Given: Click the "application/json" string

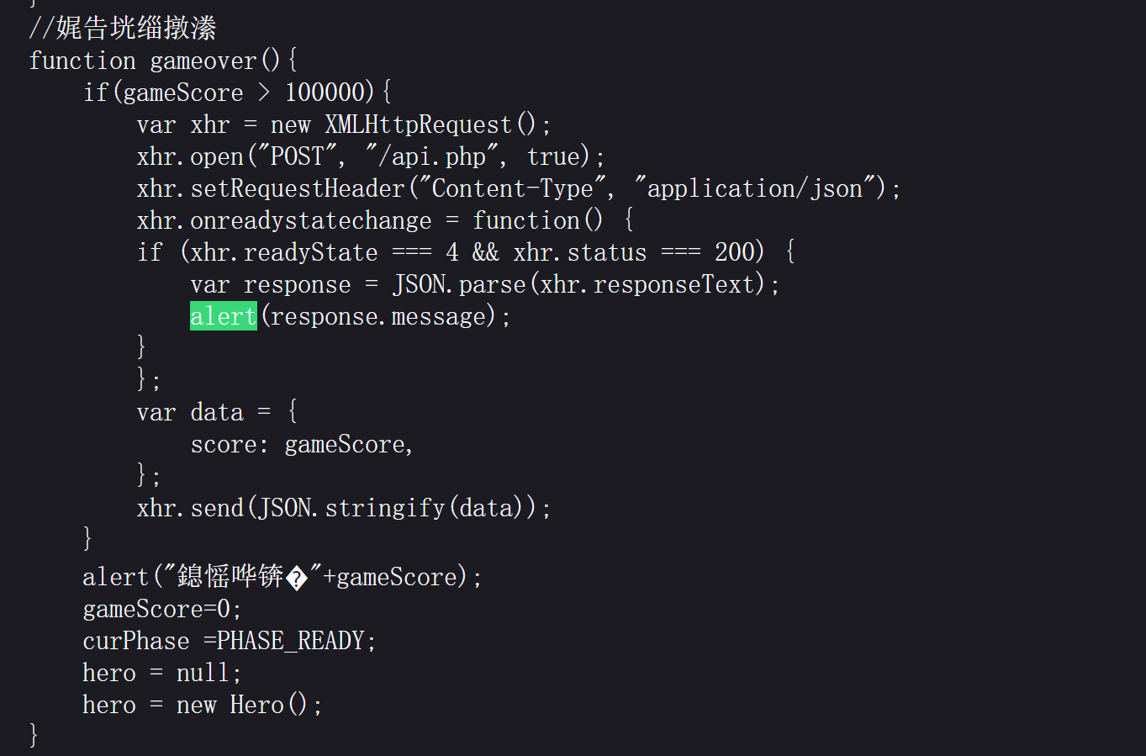Looking at the screenshot, I should click(754, 188).
